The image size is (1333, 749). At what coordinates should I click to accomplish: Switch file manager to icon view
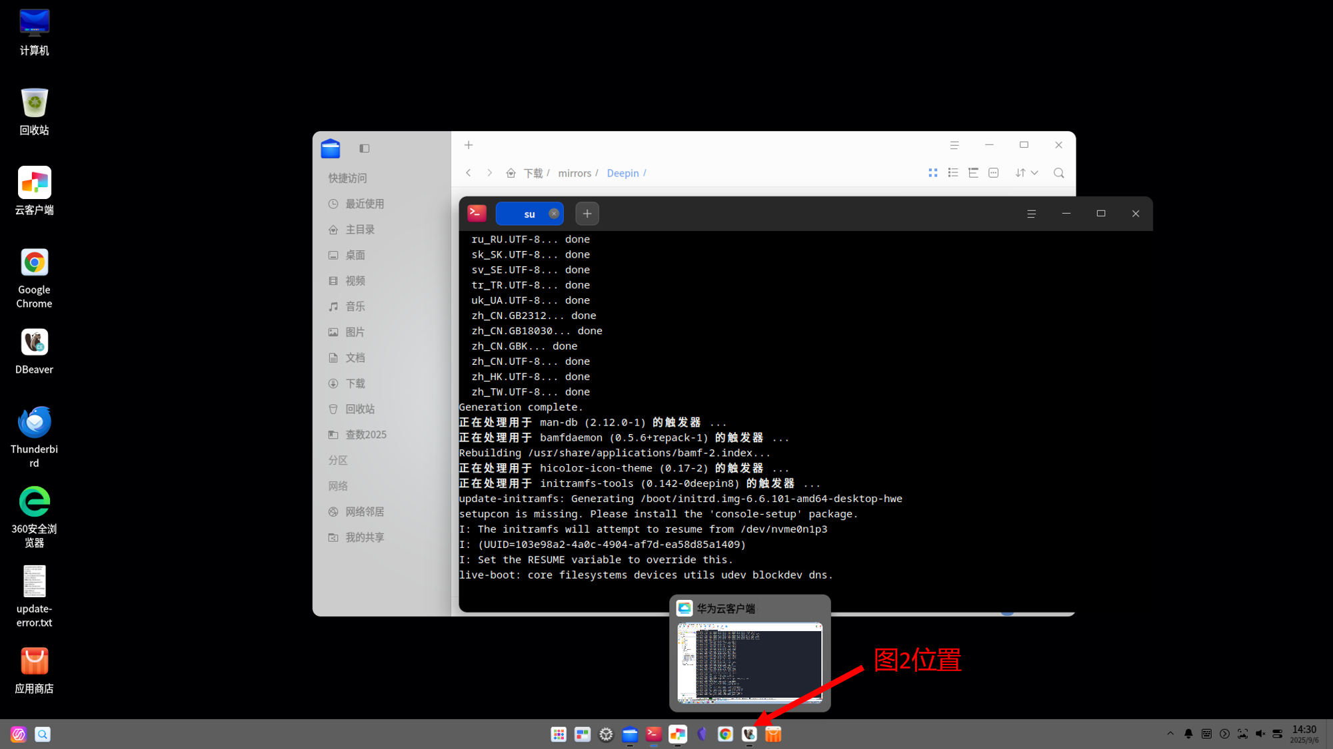click(x=933, y=172)
